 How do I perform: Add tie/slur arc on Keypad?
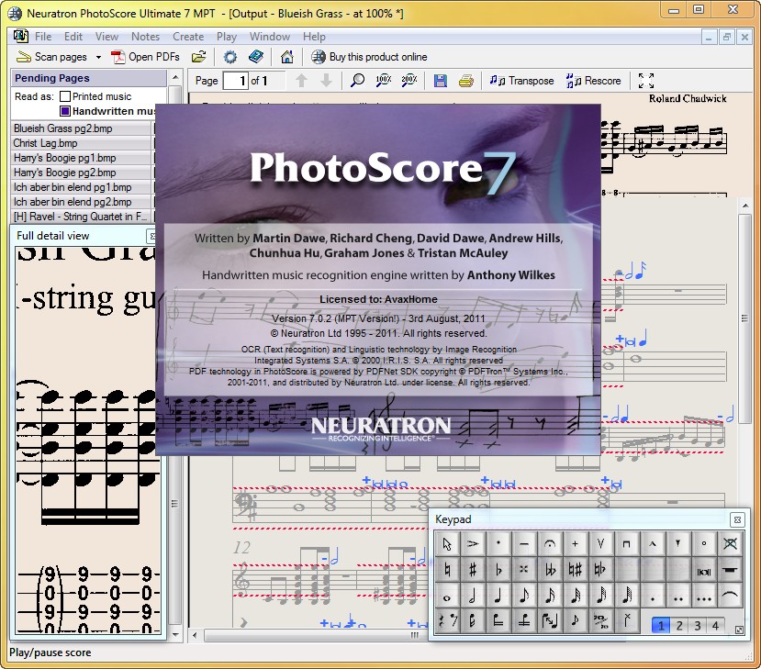click(x=730, y=596)
